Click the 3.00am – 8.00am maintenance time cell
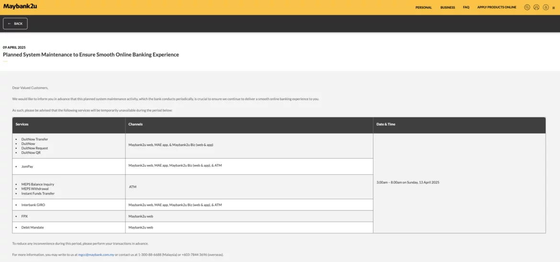 [x=408, y=182]
